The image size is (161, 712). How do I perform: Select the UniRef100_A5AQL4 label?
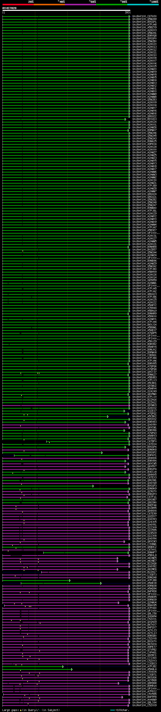pos(144,669)
